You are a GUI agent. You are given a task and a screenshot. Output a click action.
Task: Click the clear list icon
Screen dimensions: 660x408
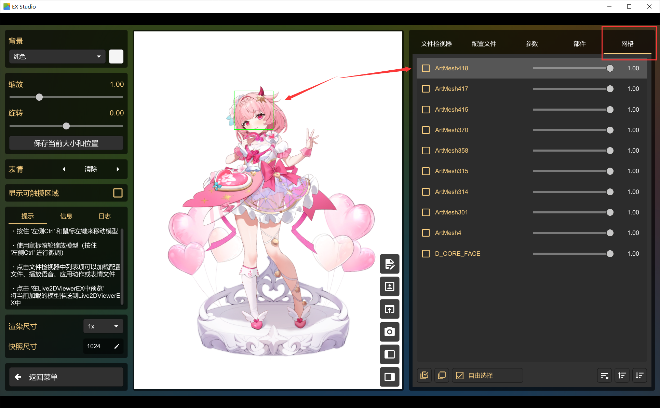point(605,376)
